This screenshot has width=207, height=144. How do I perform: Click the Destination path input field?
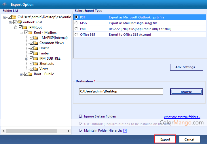click(121, 92)
